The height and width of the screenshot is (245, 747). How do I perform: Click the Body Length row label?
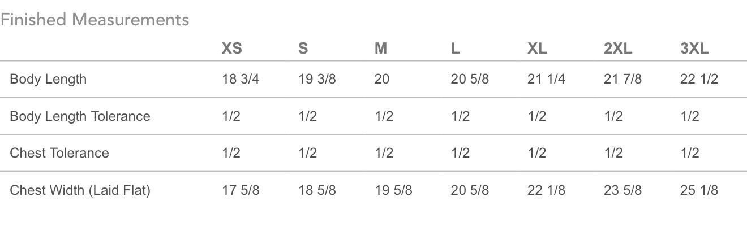coord(48,79)
